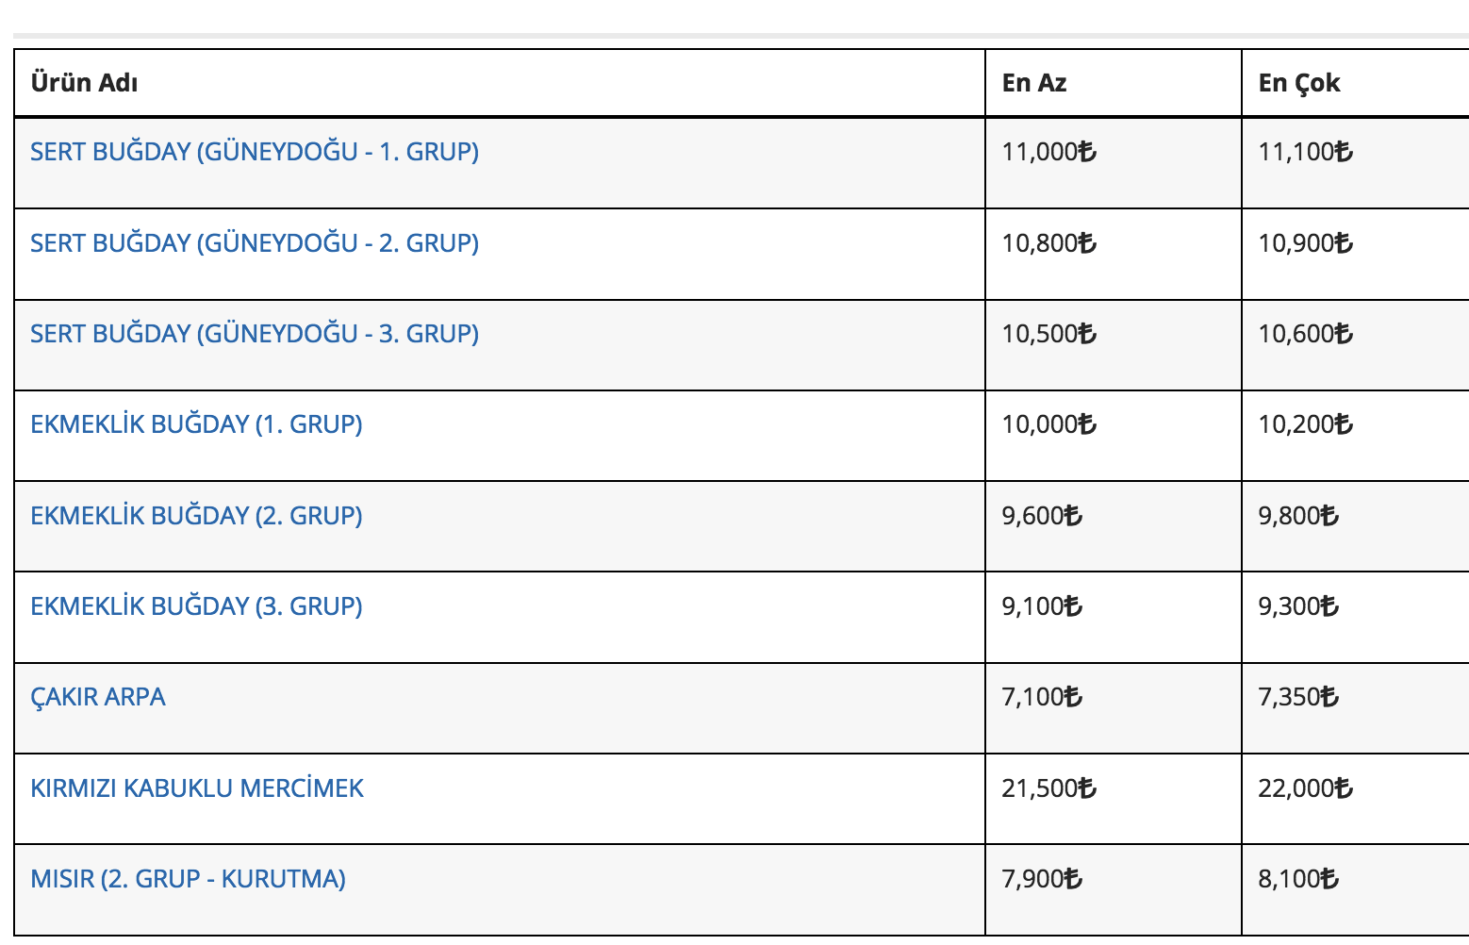The height and width of the screenshot is (945, 1469).
Task: Select the 7,350₺ price for ÇAKIR ARPA
Action: 1298,697
